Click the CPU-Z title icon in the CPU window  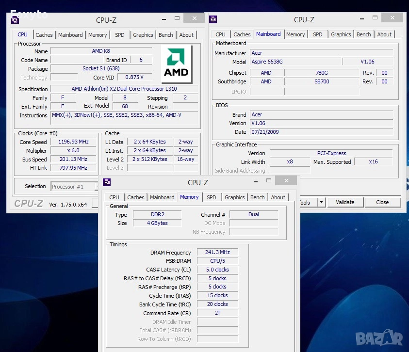[15, 20]
